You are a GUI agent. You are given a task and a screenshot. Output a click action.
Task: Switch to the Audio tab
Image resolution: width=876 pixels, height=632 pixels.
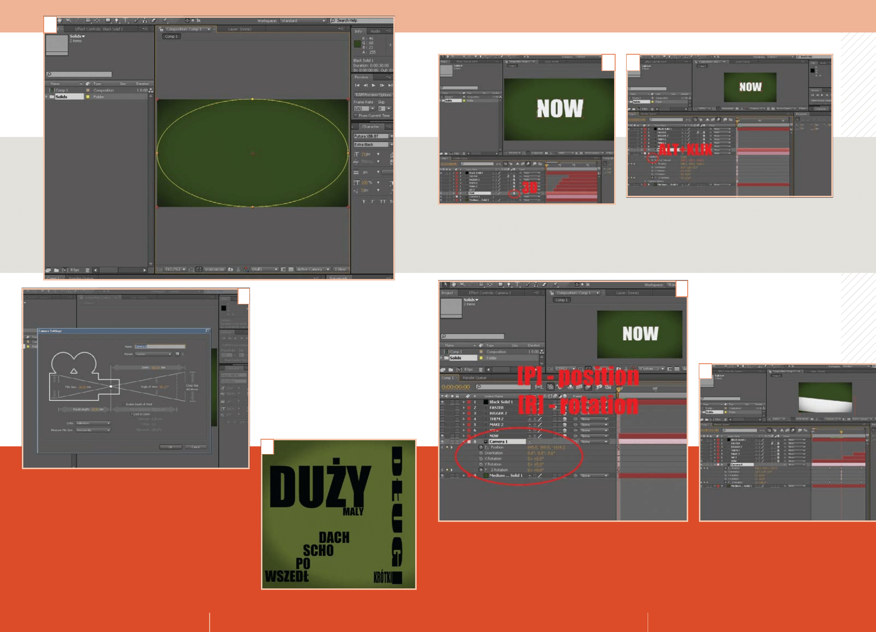point(375,31)
